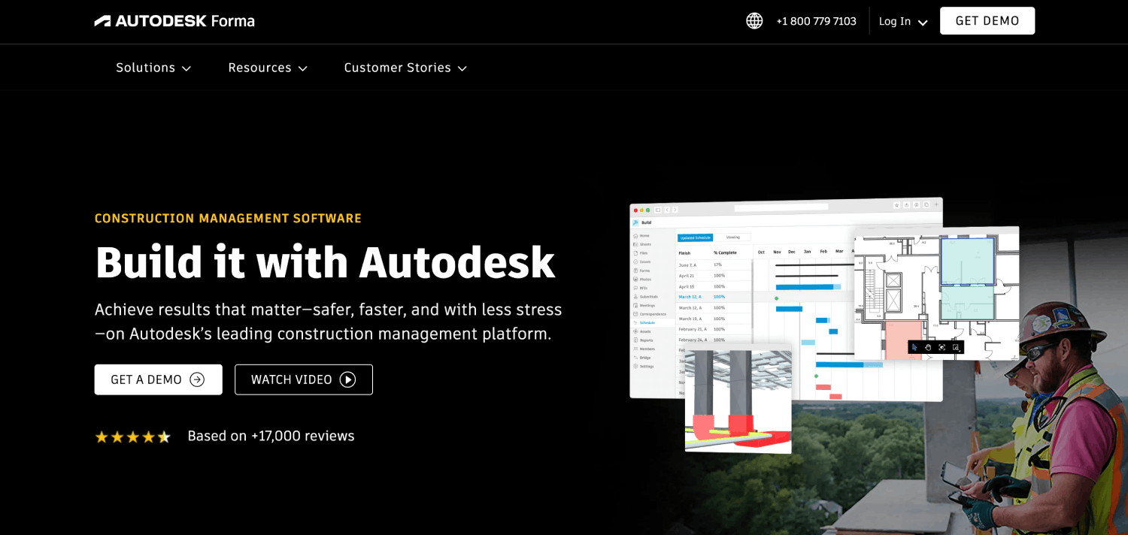Click the "CONSTRUCTION MANAGEMENT SOFTWARE" label
The height and width of the screenshot is (535, 1128).
coord(228,219)
